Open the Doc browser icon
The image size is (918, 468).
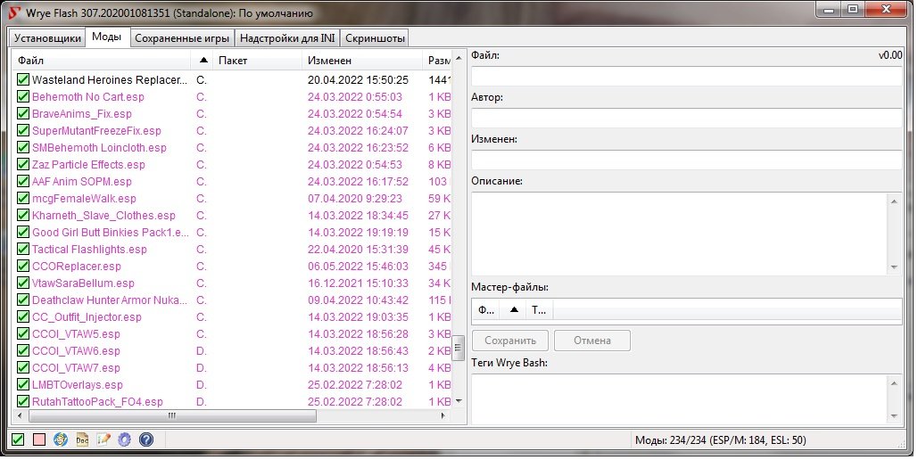pos(82,439)
